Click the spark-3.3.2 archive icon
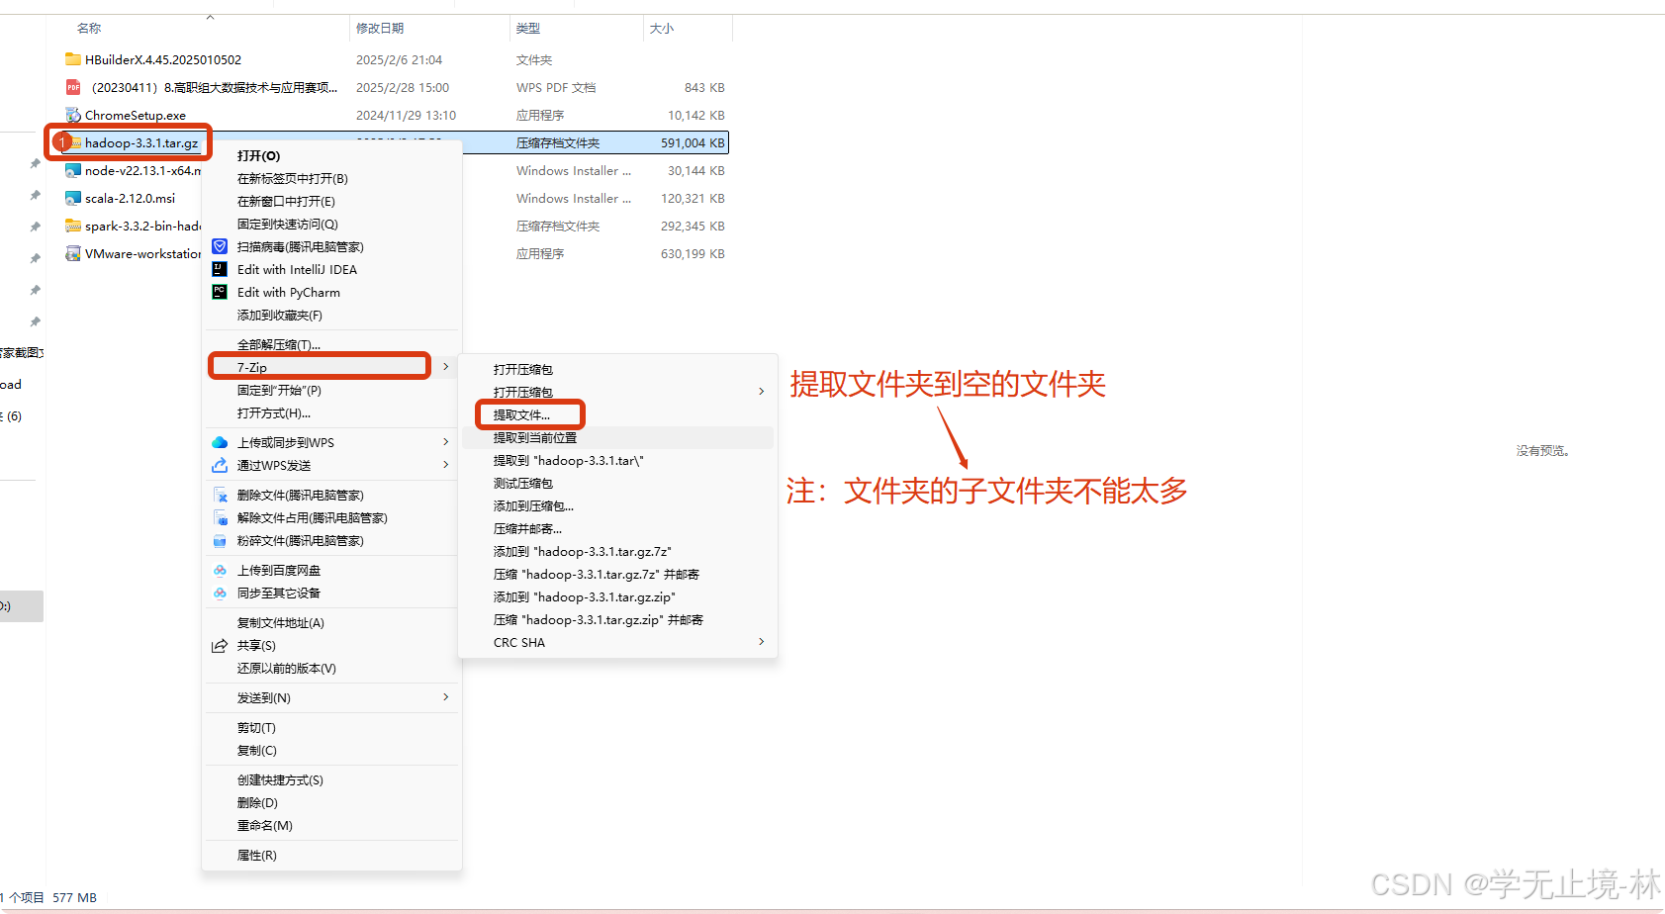Viewport: 1665px width, 914px height. click(72, 226)
